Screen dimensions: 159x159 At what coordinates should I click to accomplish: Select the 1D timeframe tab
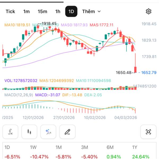click(x=71, y=11)
